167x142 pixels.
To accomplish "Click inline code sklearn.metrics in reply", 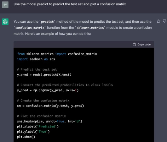I will coord(90,28).
